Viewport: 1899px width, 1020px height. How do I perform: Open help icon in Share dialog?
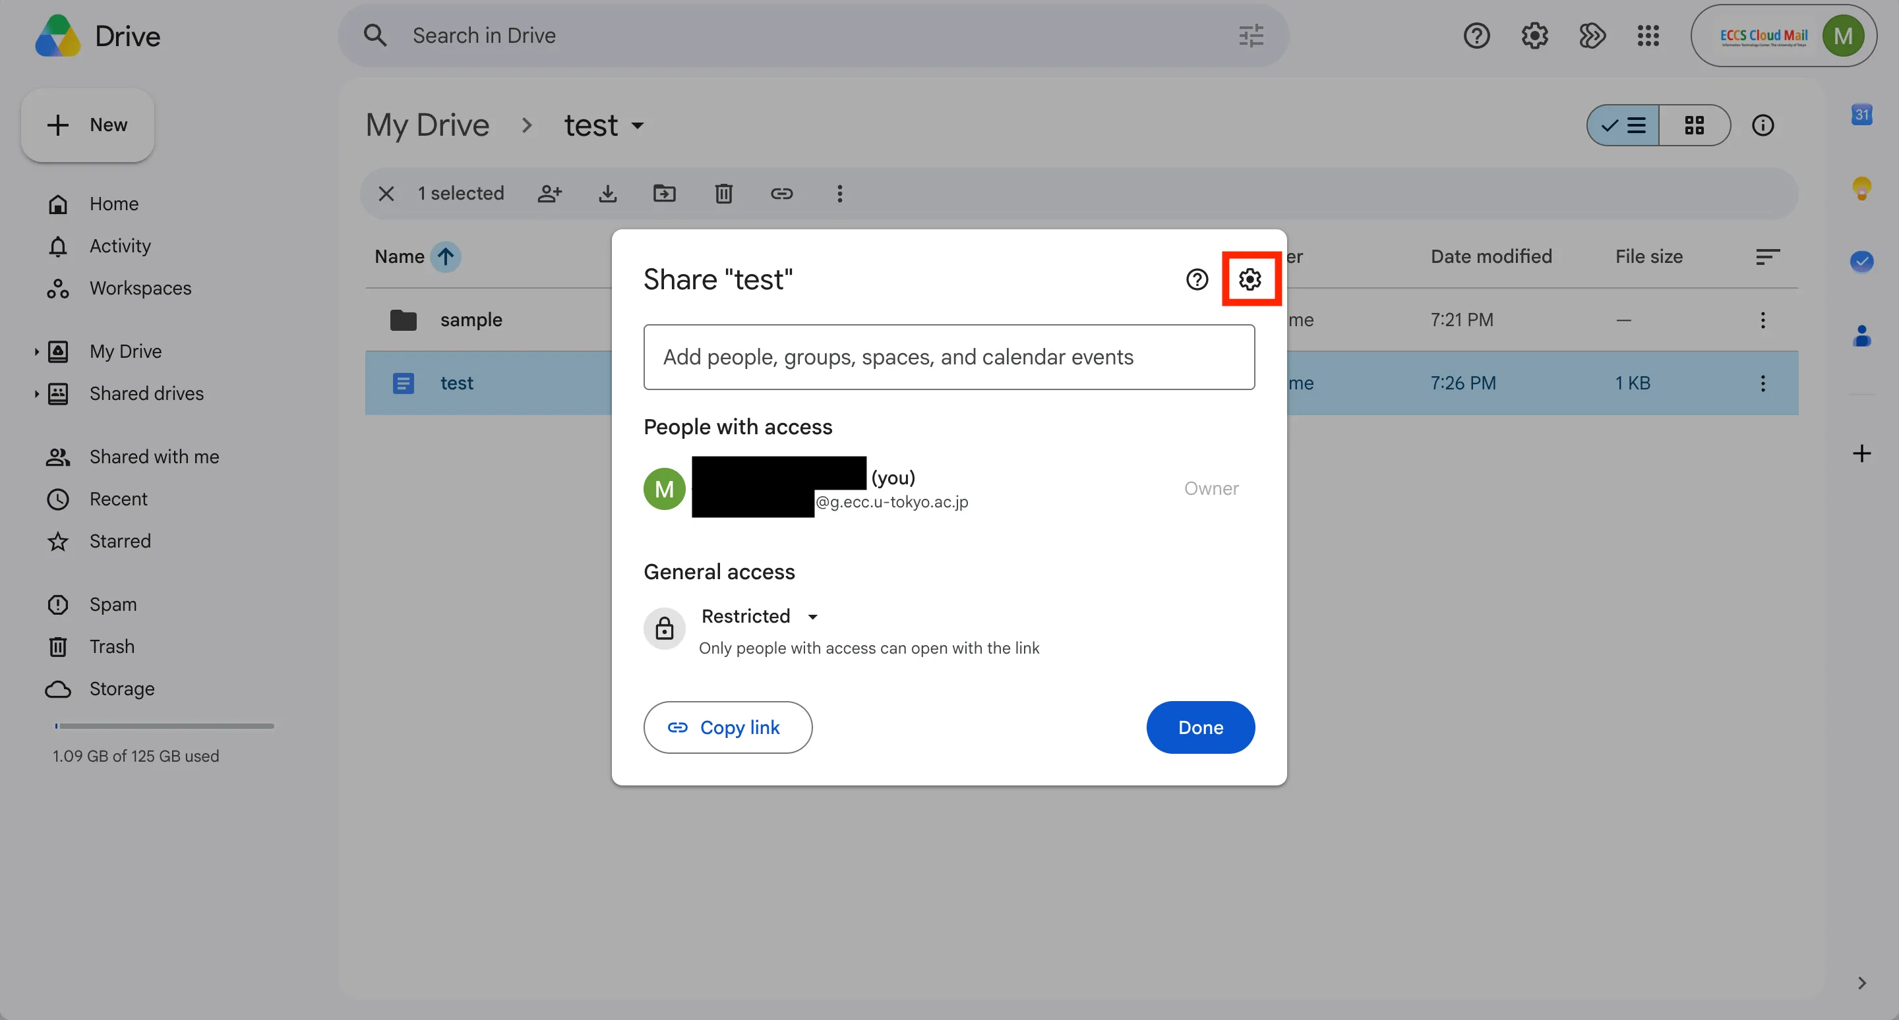(1197, 279)
